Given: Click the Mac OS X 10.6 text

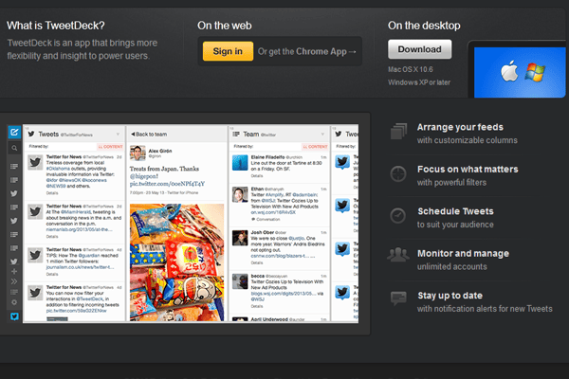Looking at the screenshot, I should coord(411,69).
